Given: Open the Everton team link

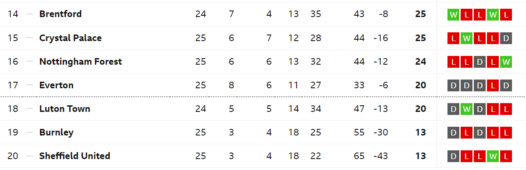Looking at the screenshot, I should tap(56, 85).
